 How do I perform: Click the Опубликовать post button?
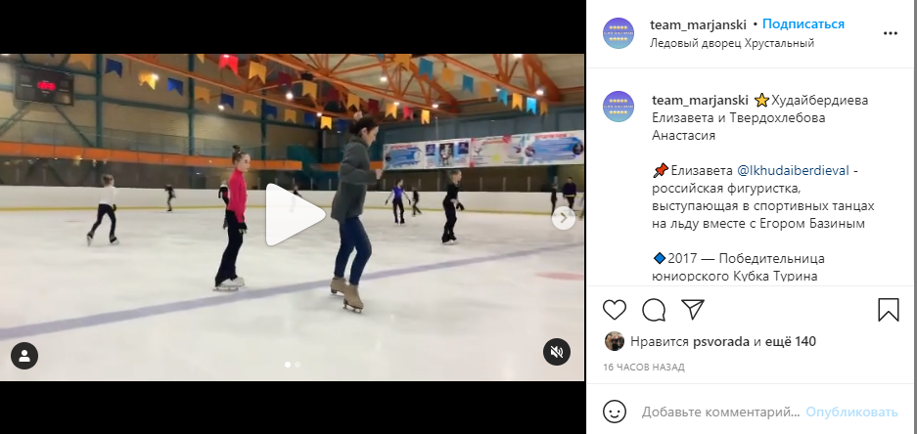coord(851,412)
